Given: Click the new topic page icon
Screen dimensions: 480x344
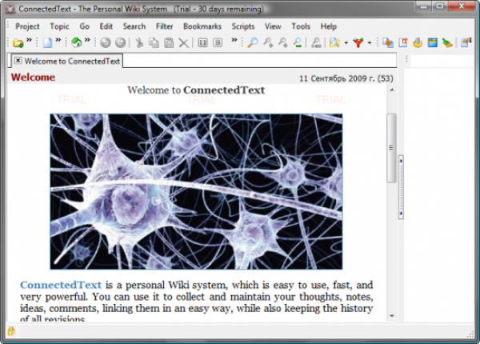Looking at the screenshot, I should click(46, 42).
